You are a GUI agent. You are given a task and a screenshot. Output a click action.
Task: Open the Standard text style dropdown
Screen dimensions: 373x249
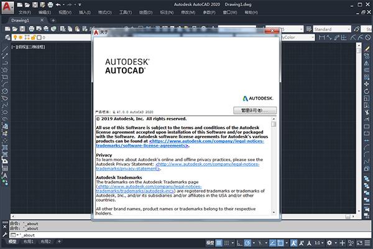pos(332,29)
